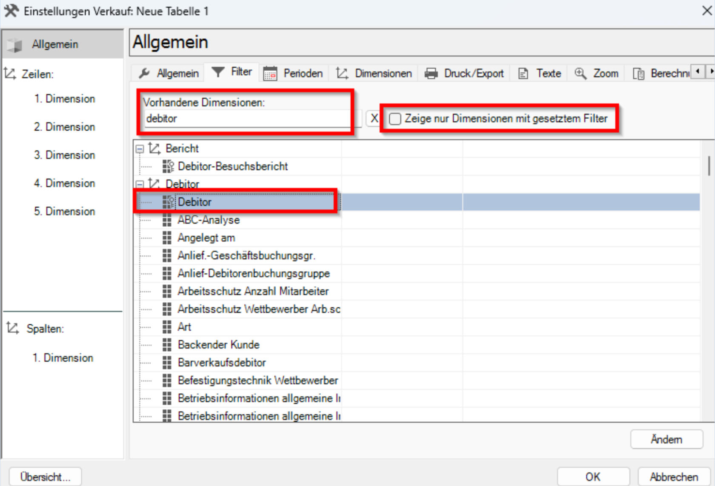Click the printer icon on Druck/Export tab
This screenshot has width=715, height=486.
(x=431, y=73)
